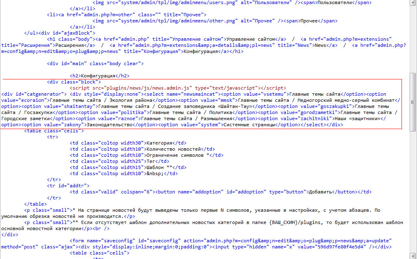This screenshot has width=417, height=259.
Task: Click the title="Конфигурация" breadcrumb text
Action: coord(154,52)
